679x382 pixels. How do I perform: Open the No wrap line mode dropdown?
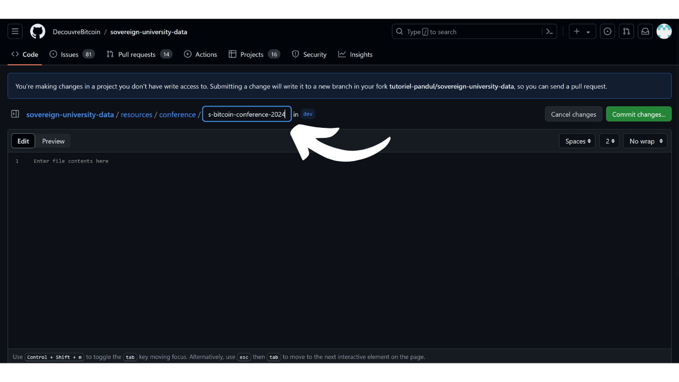coord(645,141)
